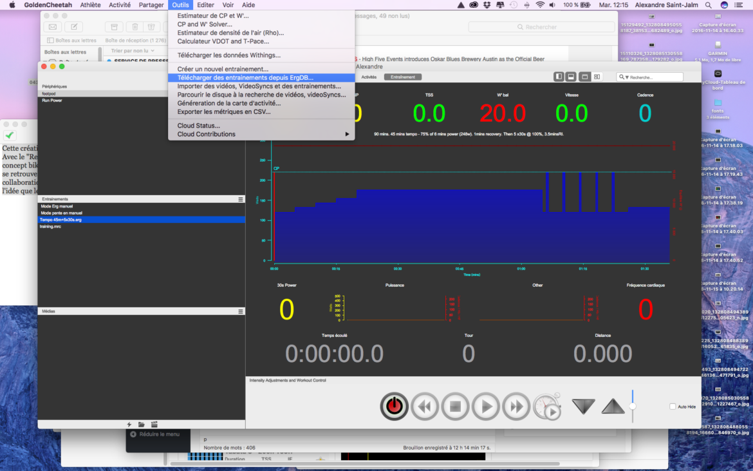Switch to the Activités tab

pos(369,77)
